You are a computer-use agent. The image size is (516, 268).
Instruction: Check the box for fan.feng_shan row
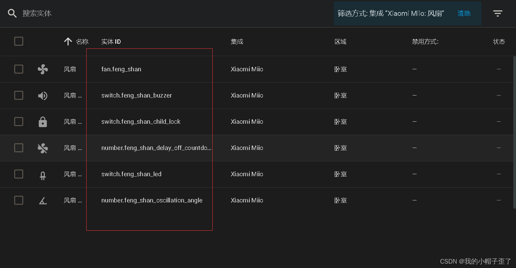point(19,69)
